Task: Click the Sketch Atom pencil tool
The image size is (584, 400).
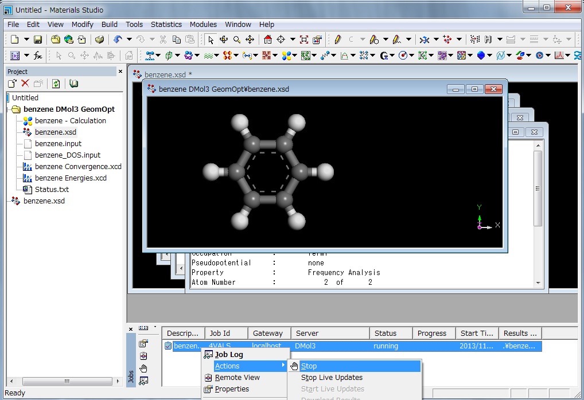Action: click(337, 40)
